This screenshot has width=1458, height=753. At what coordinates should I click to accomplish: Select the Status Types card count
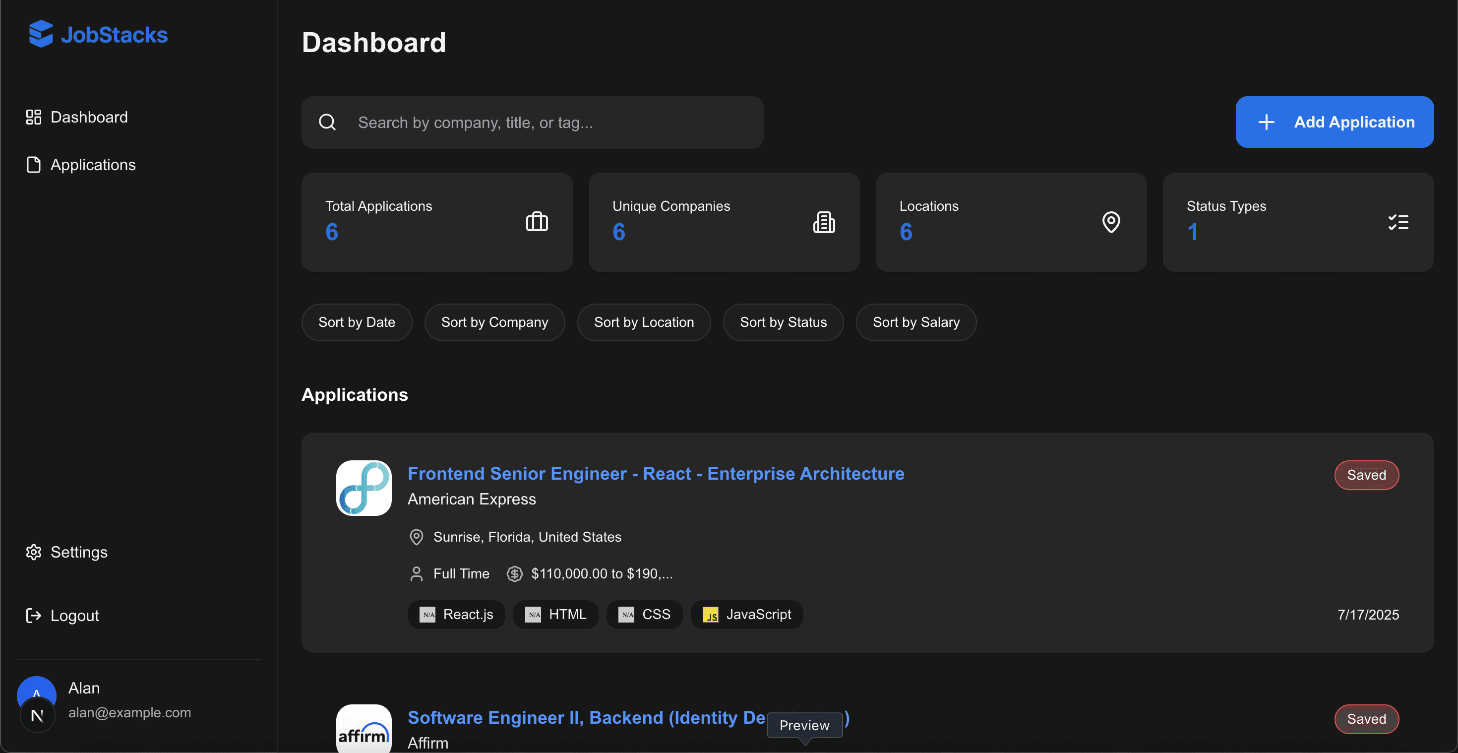point(1193,232)
